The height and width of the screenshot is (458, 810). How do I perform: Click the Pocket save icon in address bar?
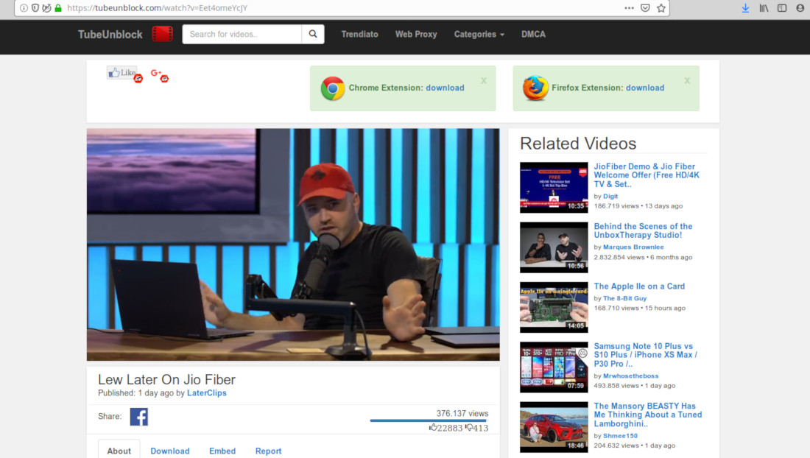tap(645, 8)
